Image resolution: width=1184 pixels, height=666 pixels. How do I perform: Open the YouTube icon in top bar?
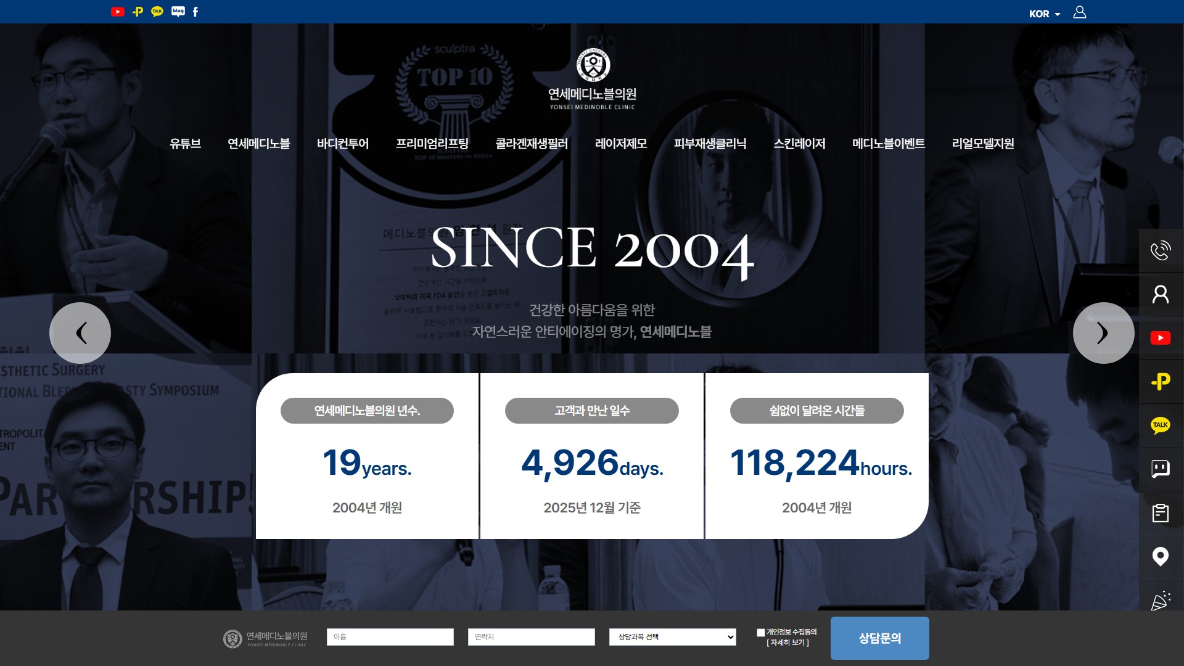pyautogui.click(x=118, y=12)
